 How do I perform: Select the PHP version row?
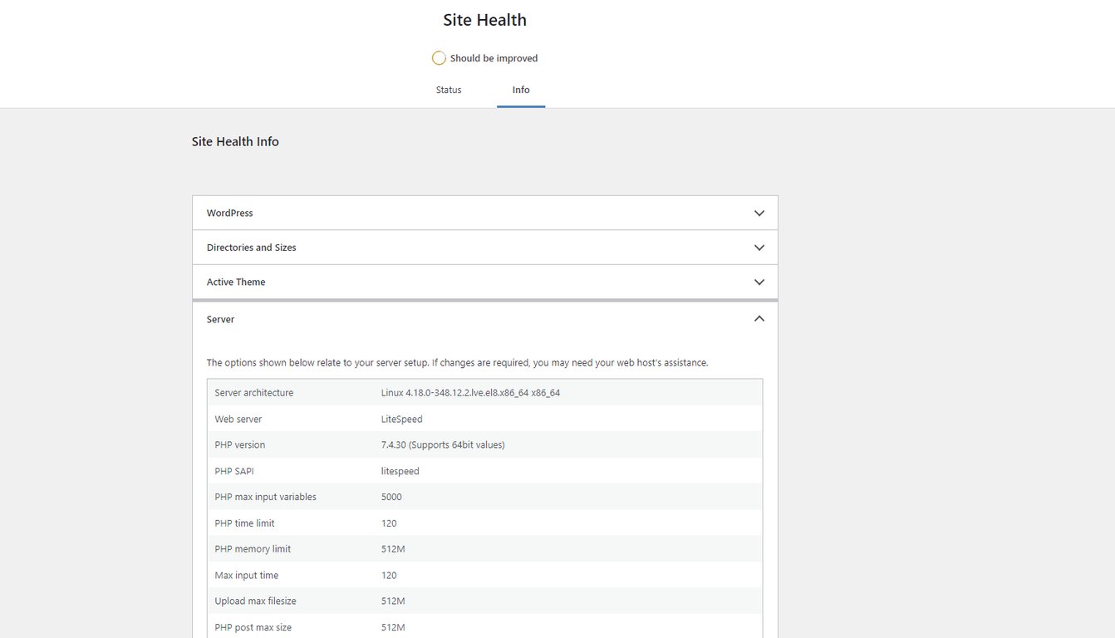[484, 444]
